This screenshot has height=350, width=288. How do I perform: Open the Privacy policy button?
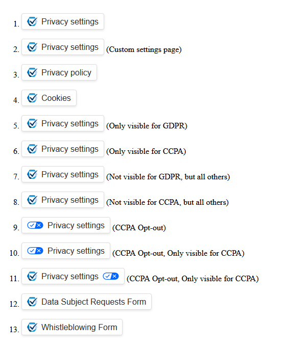59,72
